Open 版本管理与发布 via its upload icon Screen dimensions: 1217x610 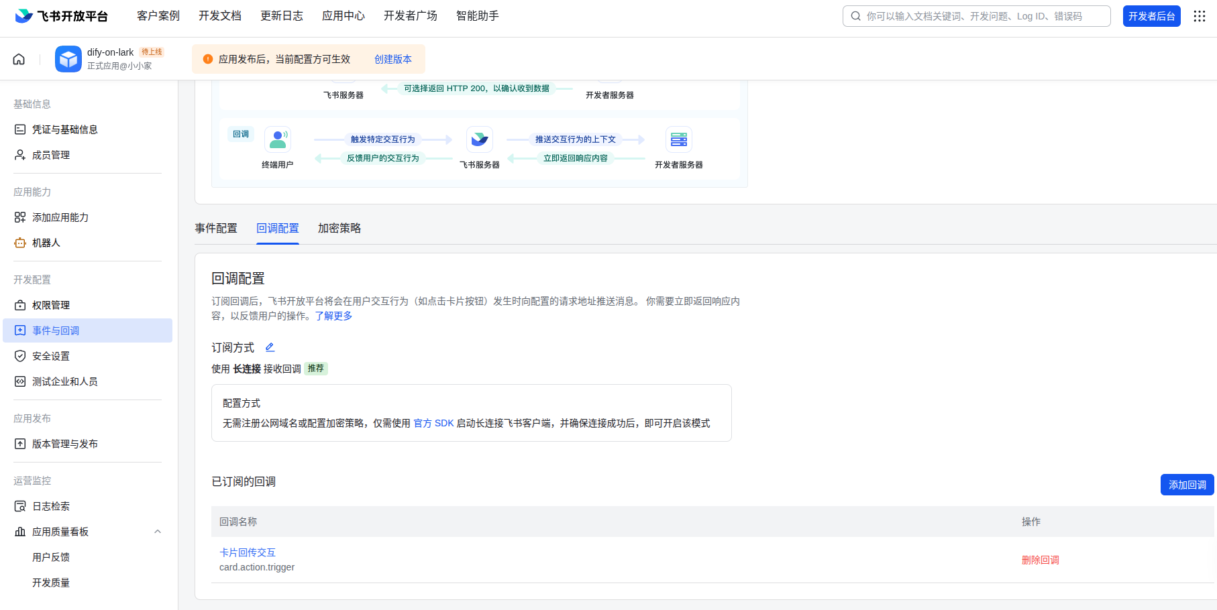click(x=19, y=444)
